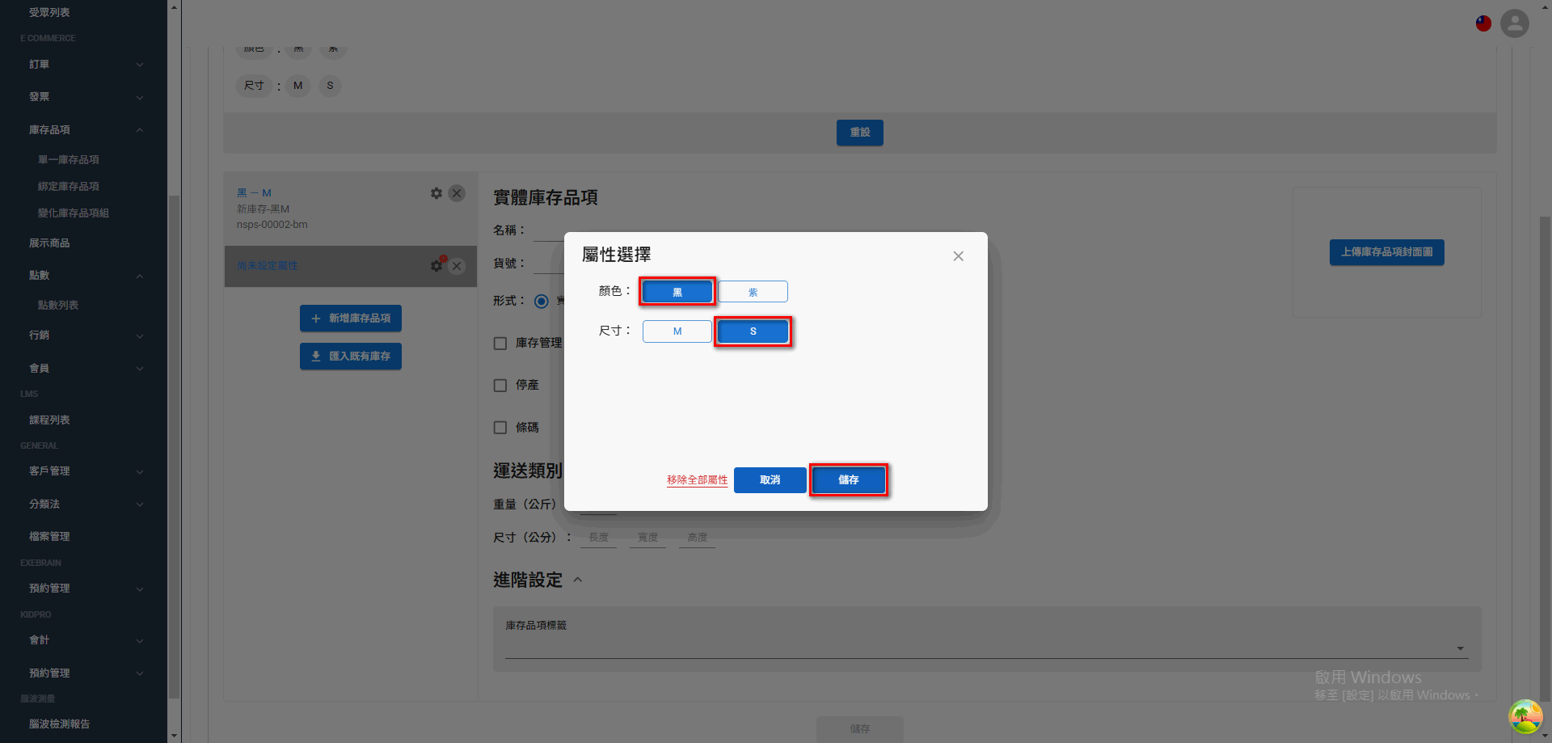Choose size M in the dialog
Image resolution: width=1552 pixels, height=743 pixels.
(677, 331)
